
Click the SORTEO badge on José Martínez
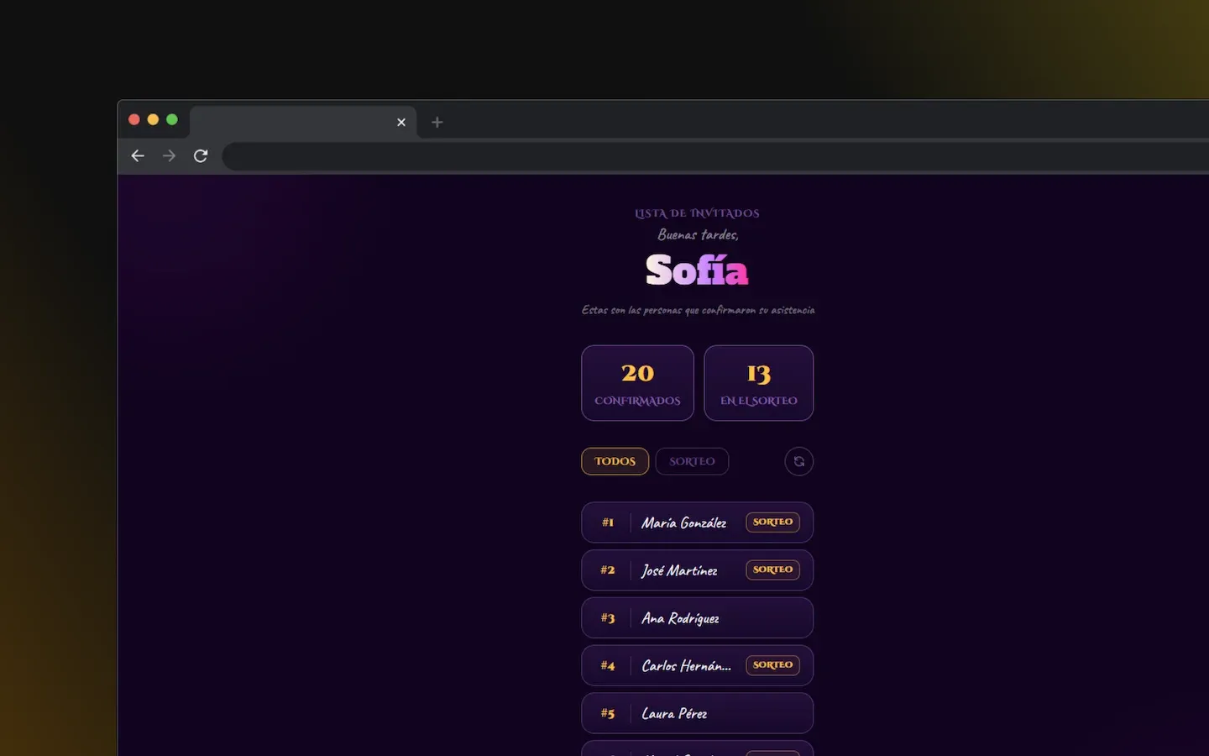point(772,570)
